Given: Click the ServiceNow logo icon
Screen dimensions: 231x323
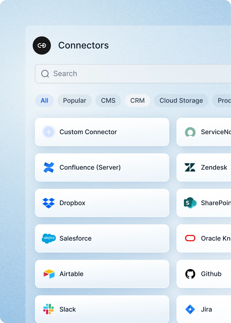Looking at the screenshot, I should click(x=190, y=132).
